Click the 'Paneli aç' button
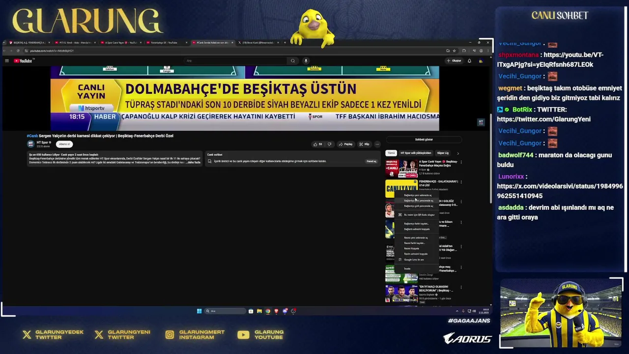629x354 pixels. pos(372,161)
